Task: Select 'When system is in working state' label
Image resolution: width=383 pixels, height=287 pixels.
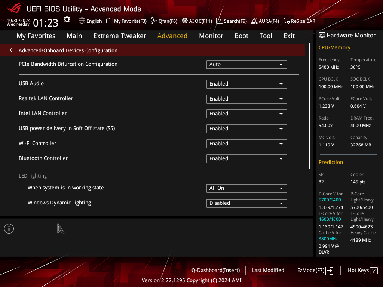Action: click(x=66, y=188)
